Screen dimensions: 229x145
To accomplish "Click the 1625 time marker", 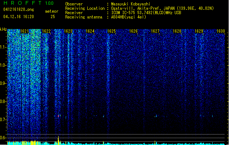I will 111,31.
